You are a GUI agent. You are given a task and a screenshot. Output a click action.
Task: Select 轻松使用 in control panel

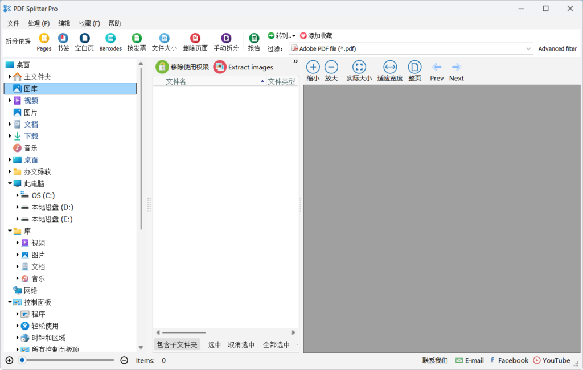click(44, 326)
